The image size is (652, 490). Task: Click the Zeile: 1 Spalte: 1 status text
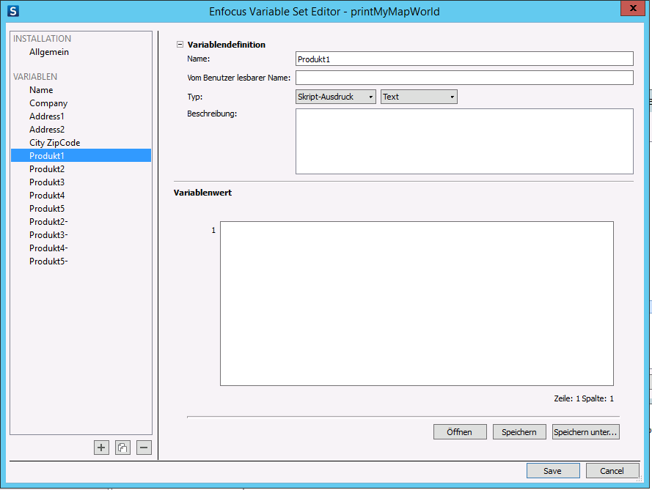(x=584, y=398)
